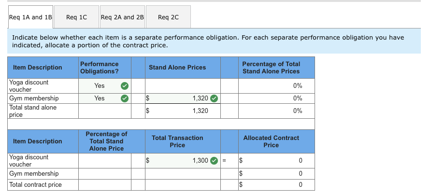
Task: Open Req 2A and 2B tab
Action: pos(122,17)
